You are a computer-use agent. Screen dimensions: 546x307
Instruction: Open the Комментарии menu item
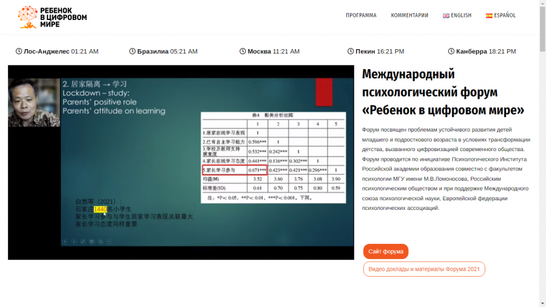coord(409,15)
